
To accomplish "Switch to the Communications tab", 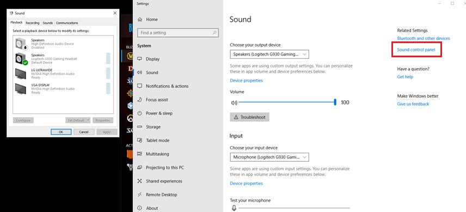I will pos(67,23).
